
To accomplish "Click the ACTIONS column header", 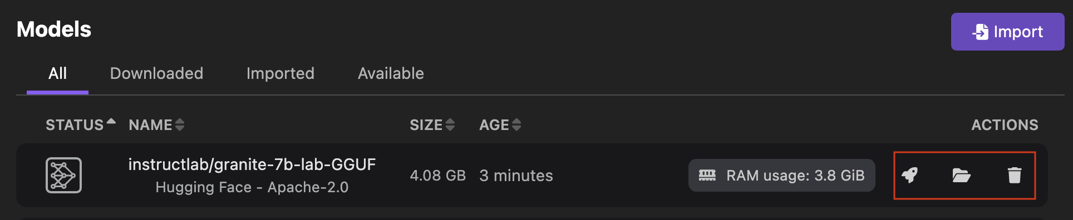I will click(1005, 125).
